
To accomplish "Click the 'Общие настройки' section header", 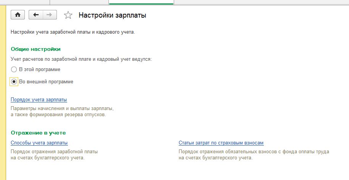I will coord(36,49).
